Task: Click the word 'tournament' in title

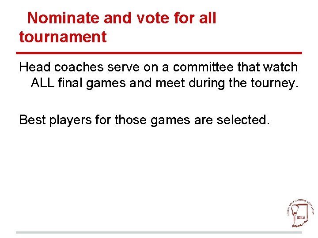Action: (x=63, y=37)
